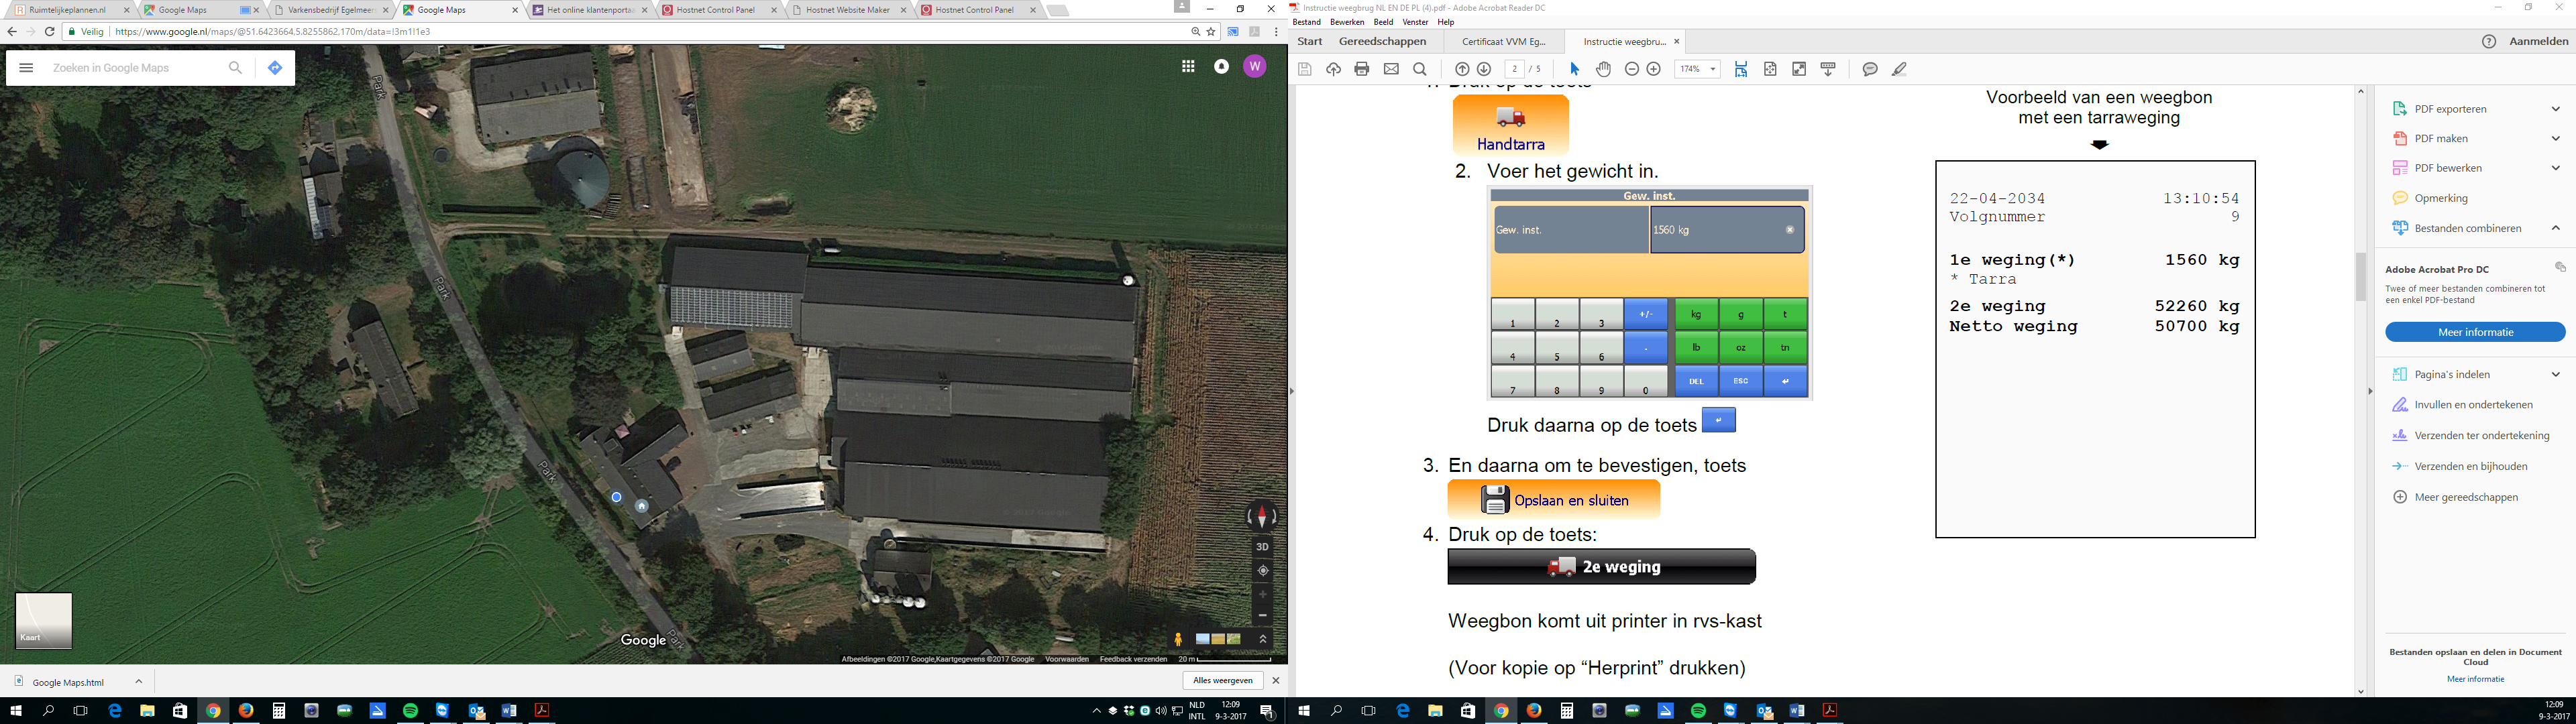
Task: Open the Opmerking tool in the side panel
Action: [x=2441, y=198]
